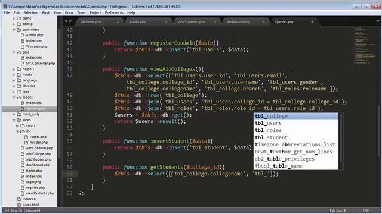Expand the libraries folder

point(14,86)
